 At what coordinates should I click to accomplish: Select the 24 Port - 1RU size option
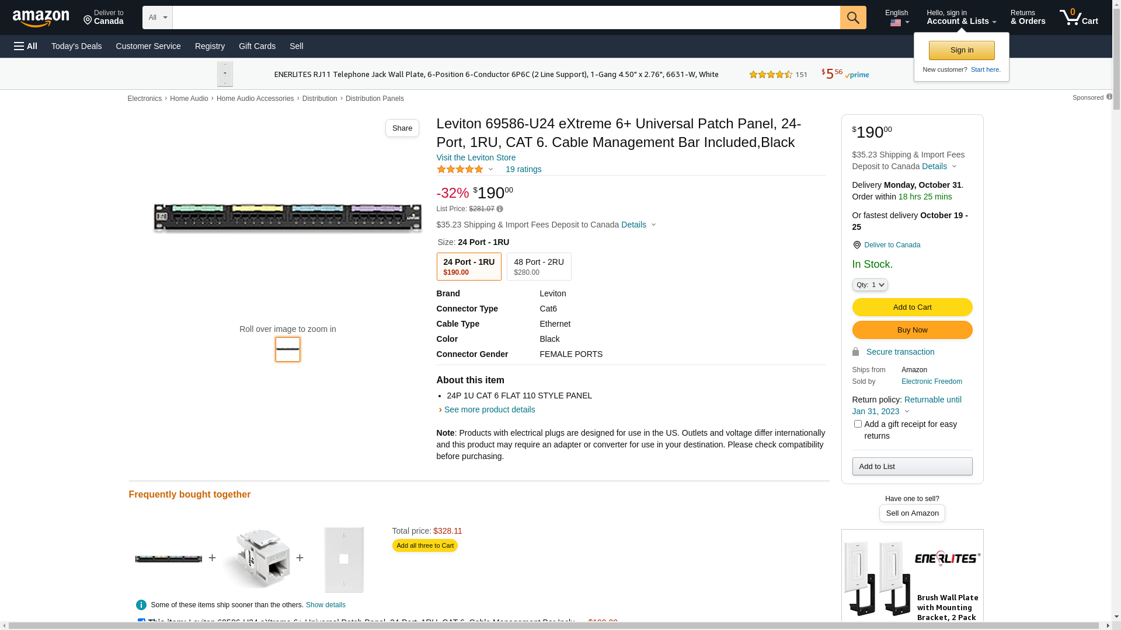pyautogui.click(x=469, y=267)
